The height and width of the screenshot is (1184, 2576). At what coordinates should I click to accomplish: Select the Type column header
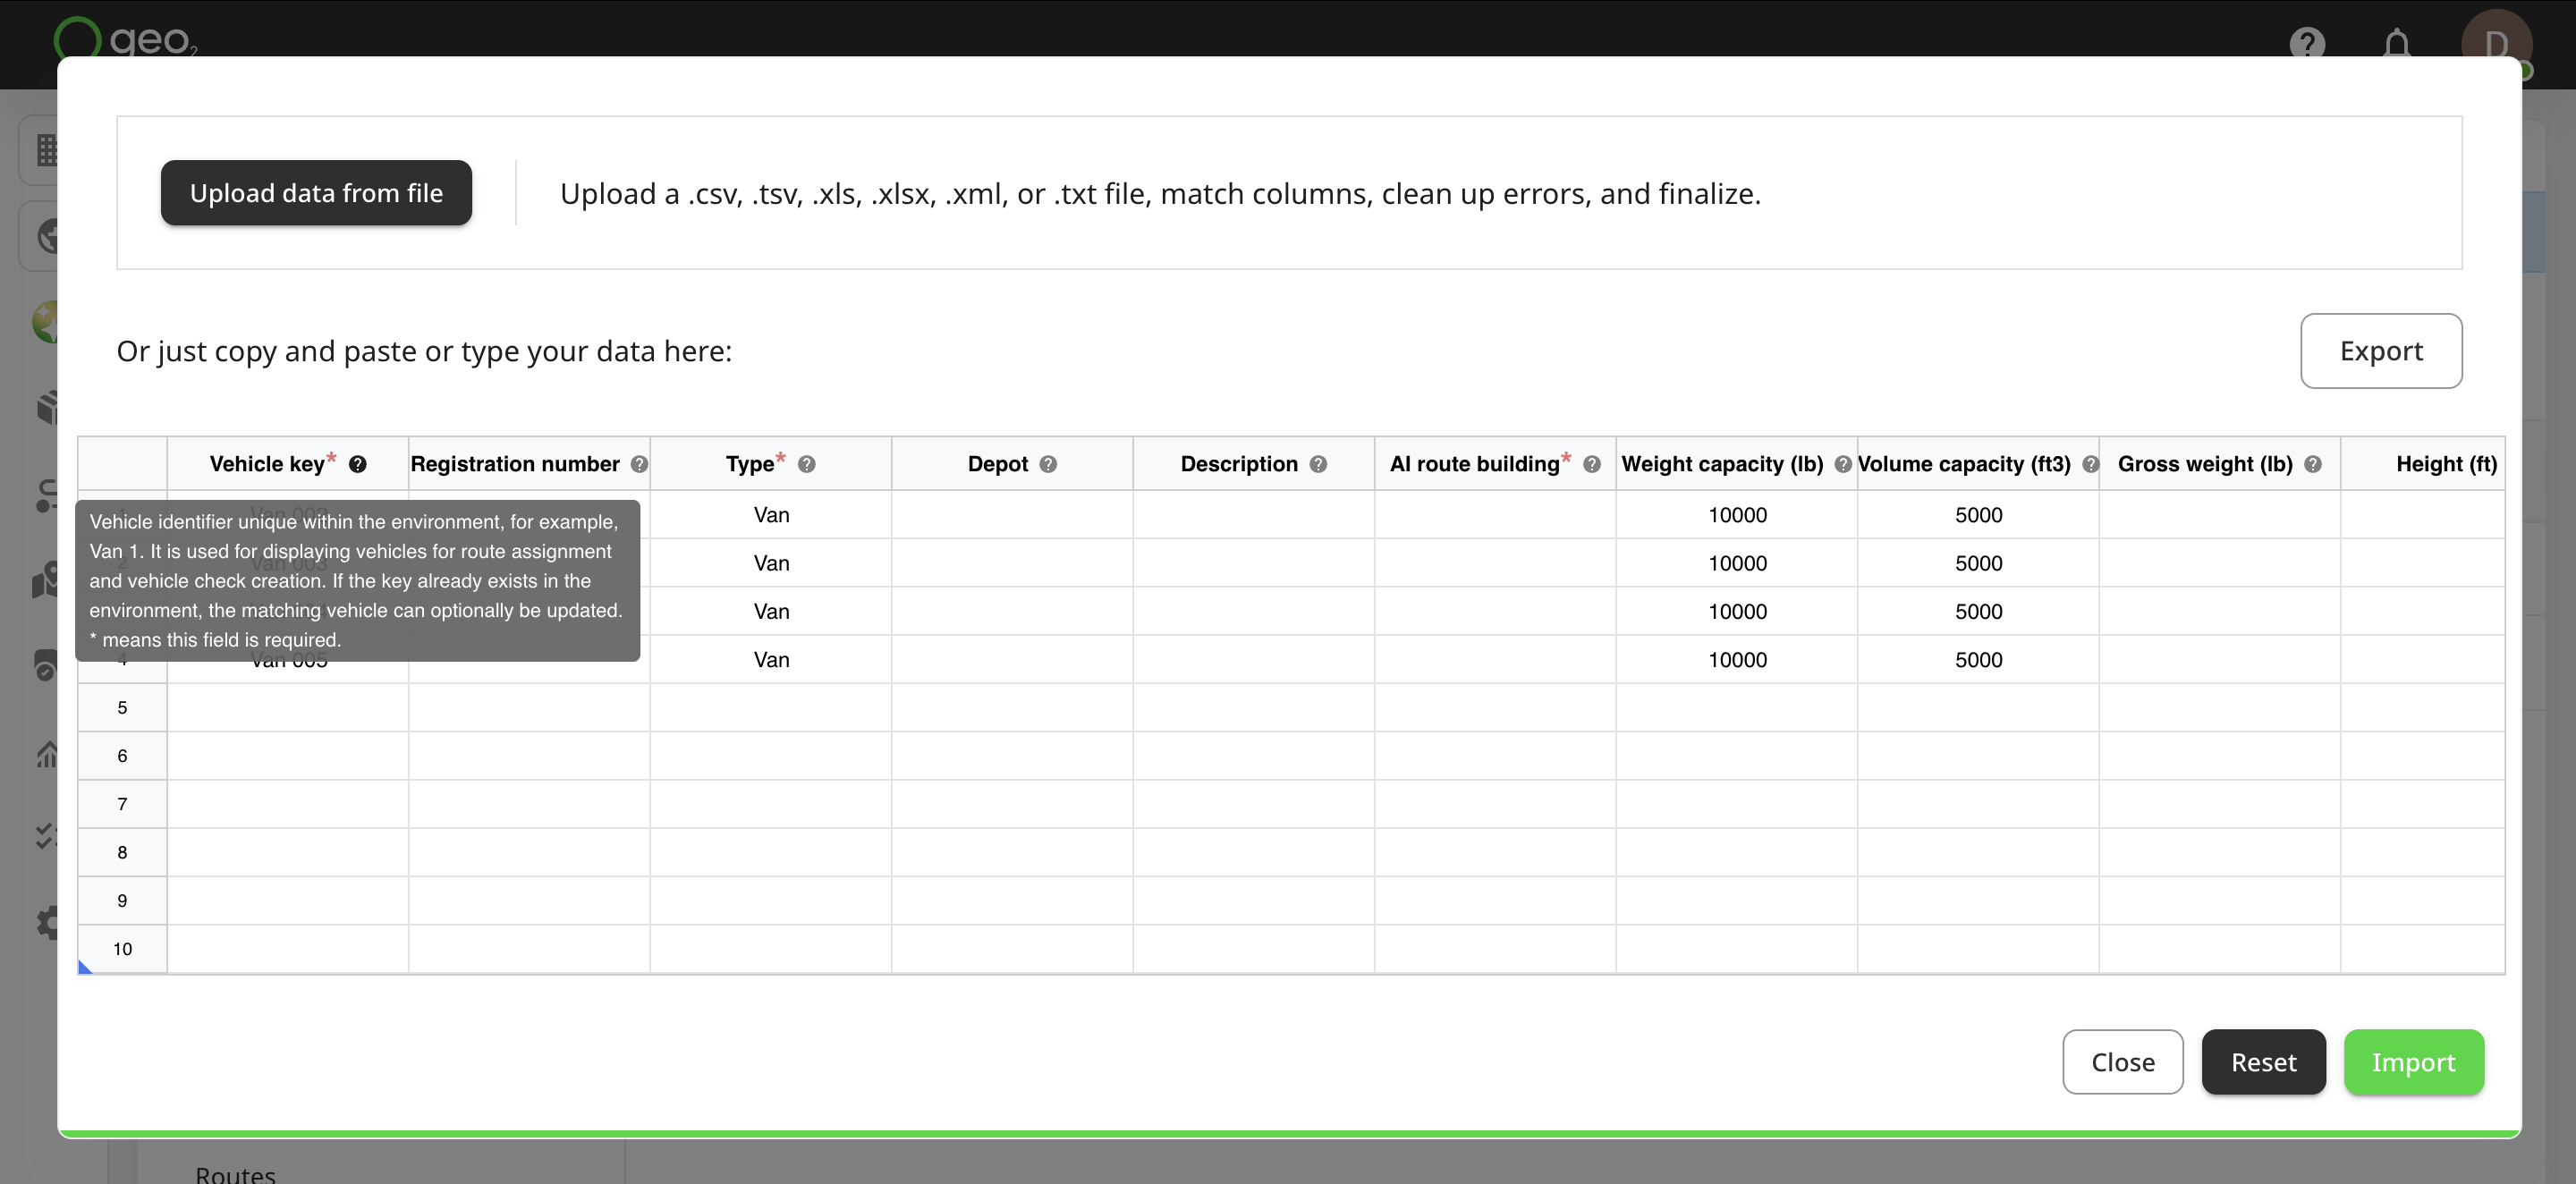(x=770, y=464)
